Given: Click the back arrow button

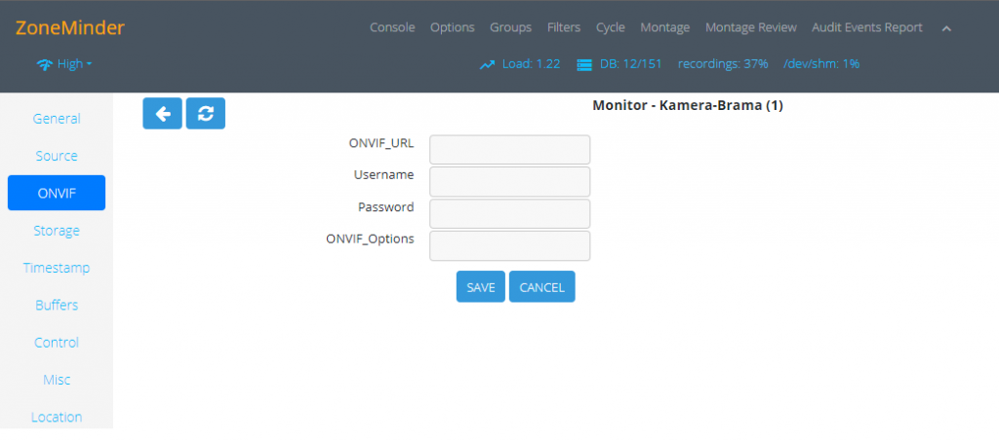Looking at the screenshot, I should pos(162,113).
